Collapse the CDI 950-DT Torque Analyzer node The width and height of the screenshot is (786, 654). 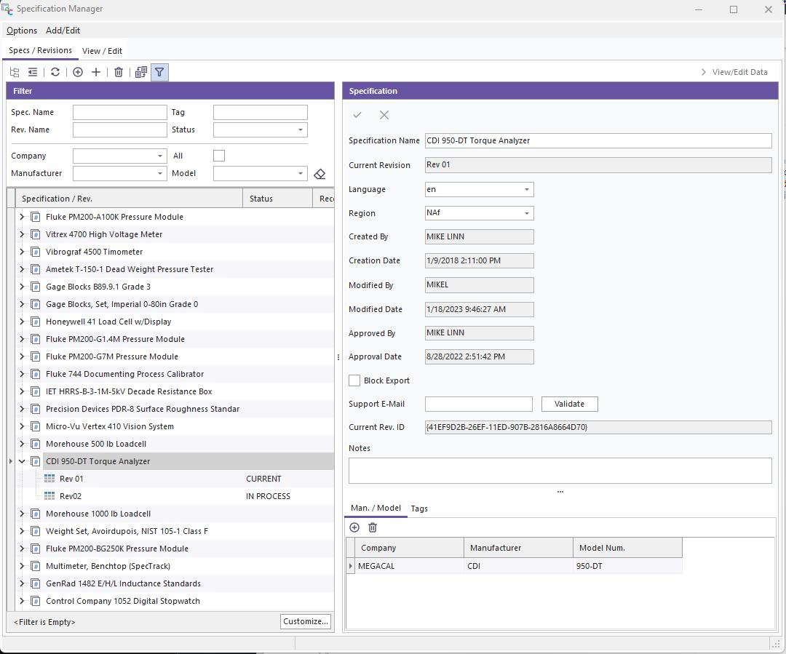[x=22, y=461]
